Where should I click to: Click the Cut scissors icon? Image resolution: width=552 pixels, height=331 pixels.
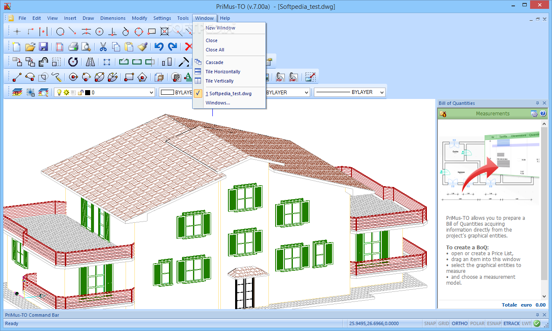tap(103, 47)
